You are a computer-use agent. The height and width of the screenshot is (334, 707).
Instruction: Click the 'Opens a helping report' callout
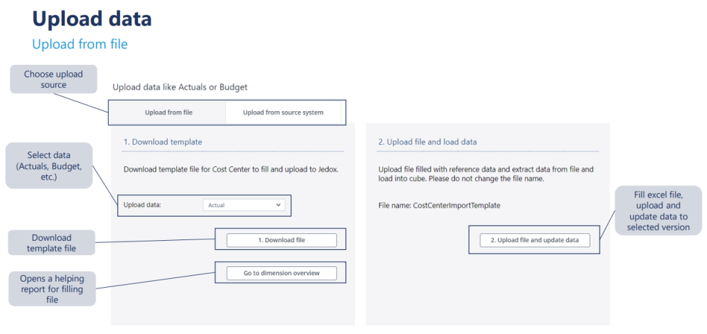point(52,289)
